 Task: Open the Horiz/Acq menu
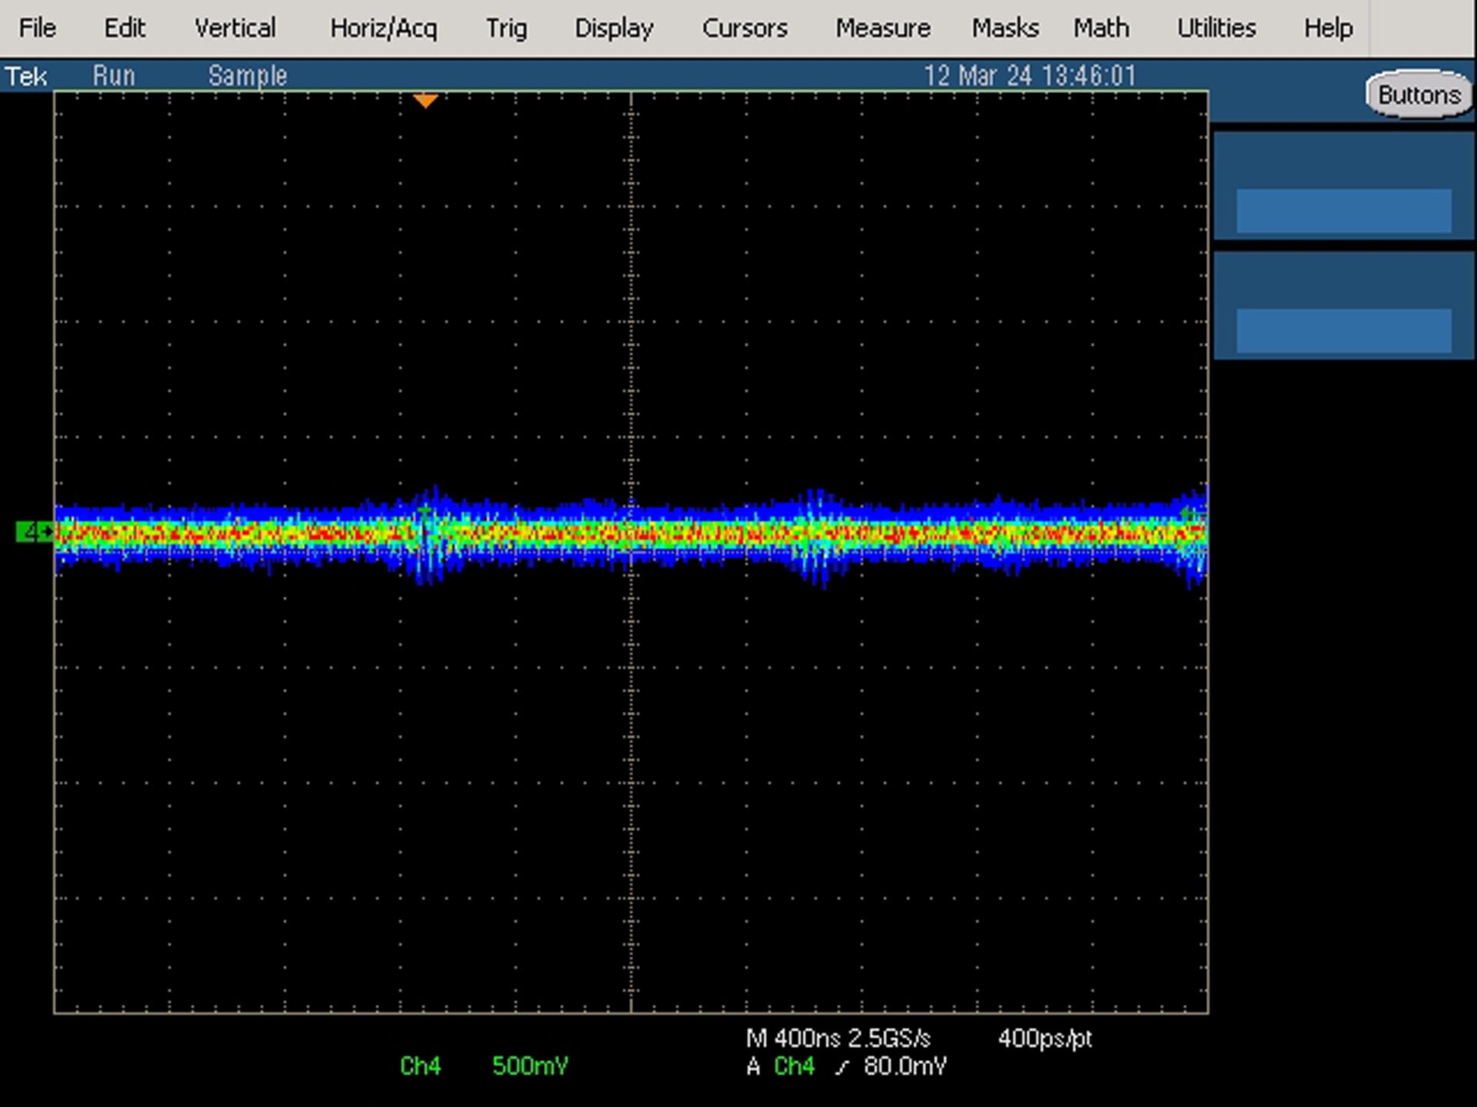tap(383, 28)
